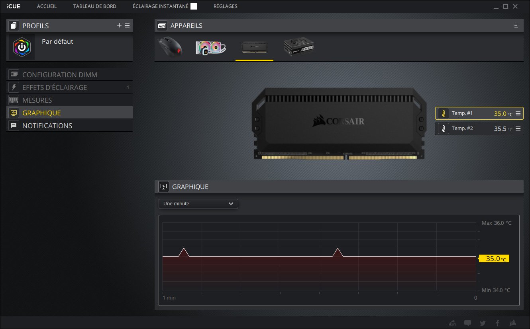Open the Graphique section in sidebar
The height and width of the screenshot is (329, 530).
point(69,113)
